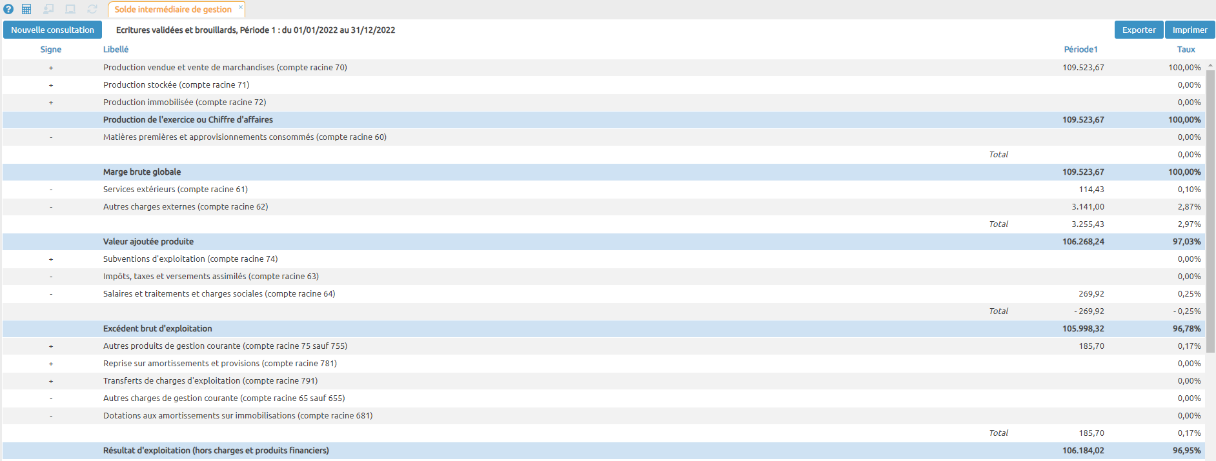1216x461 pixels.
Task: Click the presentation person icon in the toolbar
Action: (x=48, y=9)
